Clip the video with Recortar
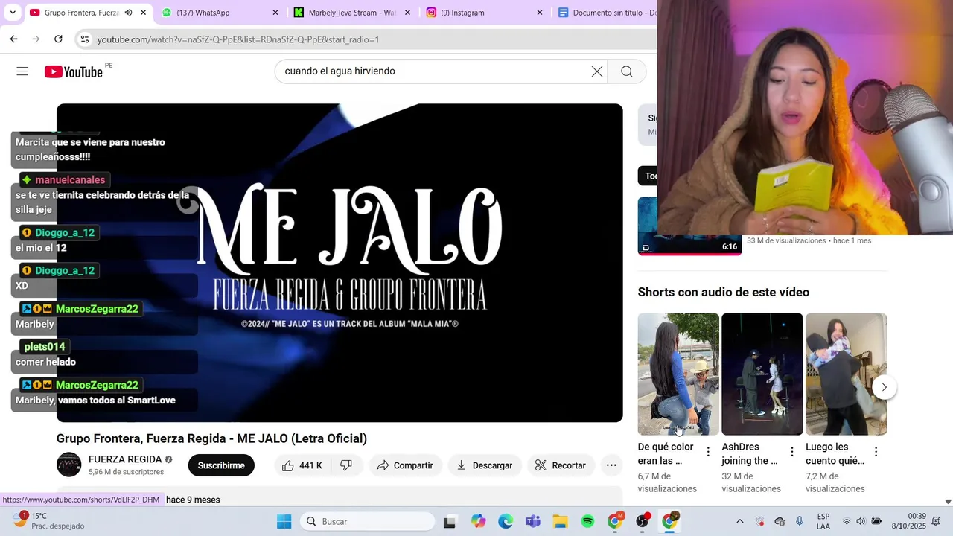The height and width of the screenshot is (536, 953). click(561, 465)
